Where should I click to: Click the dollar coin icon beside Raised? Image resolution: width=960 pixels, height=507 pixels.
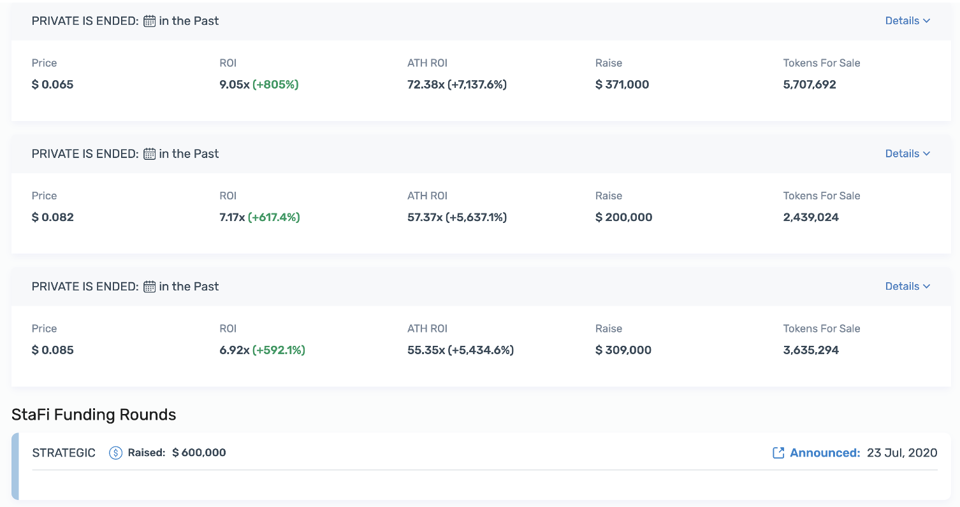(x=115, y=453)
